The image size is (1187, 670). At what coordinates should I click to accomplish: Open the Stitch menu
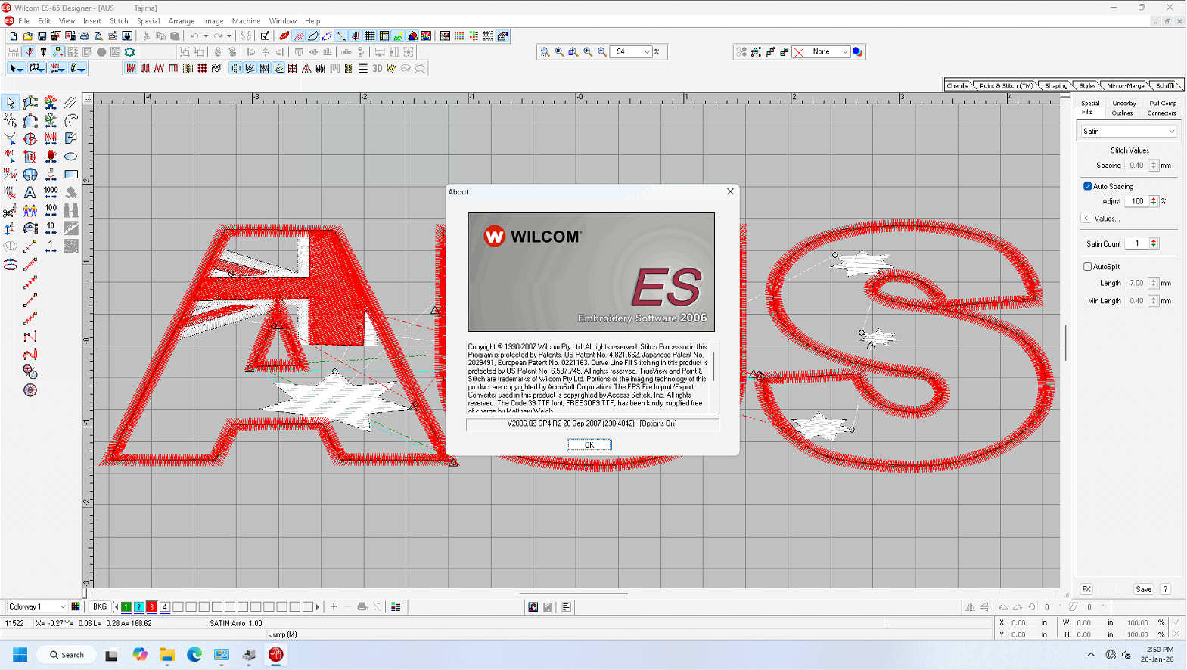tap(119, 21)
